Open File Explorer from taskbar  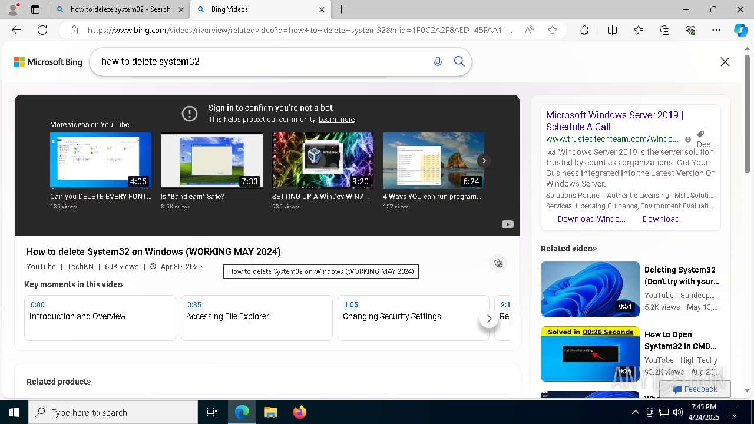pos(270,412)
